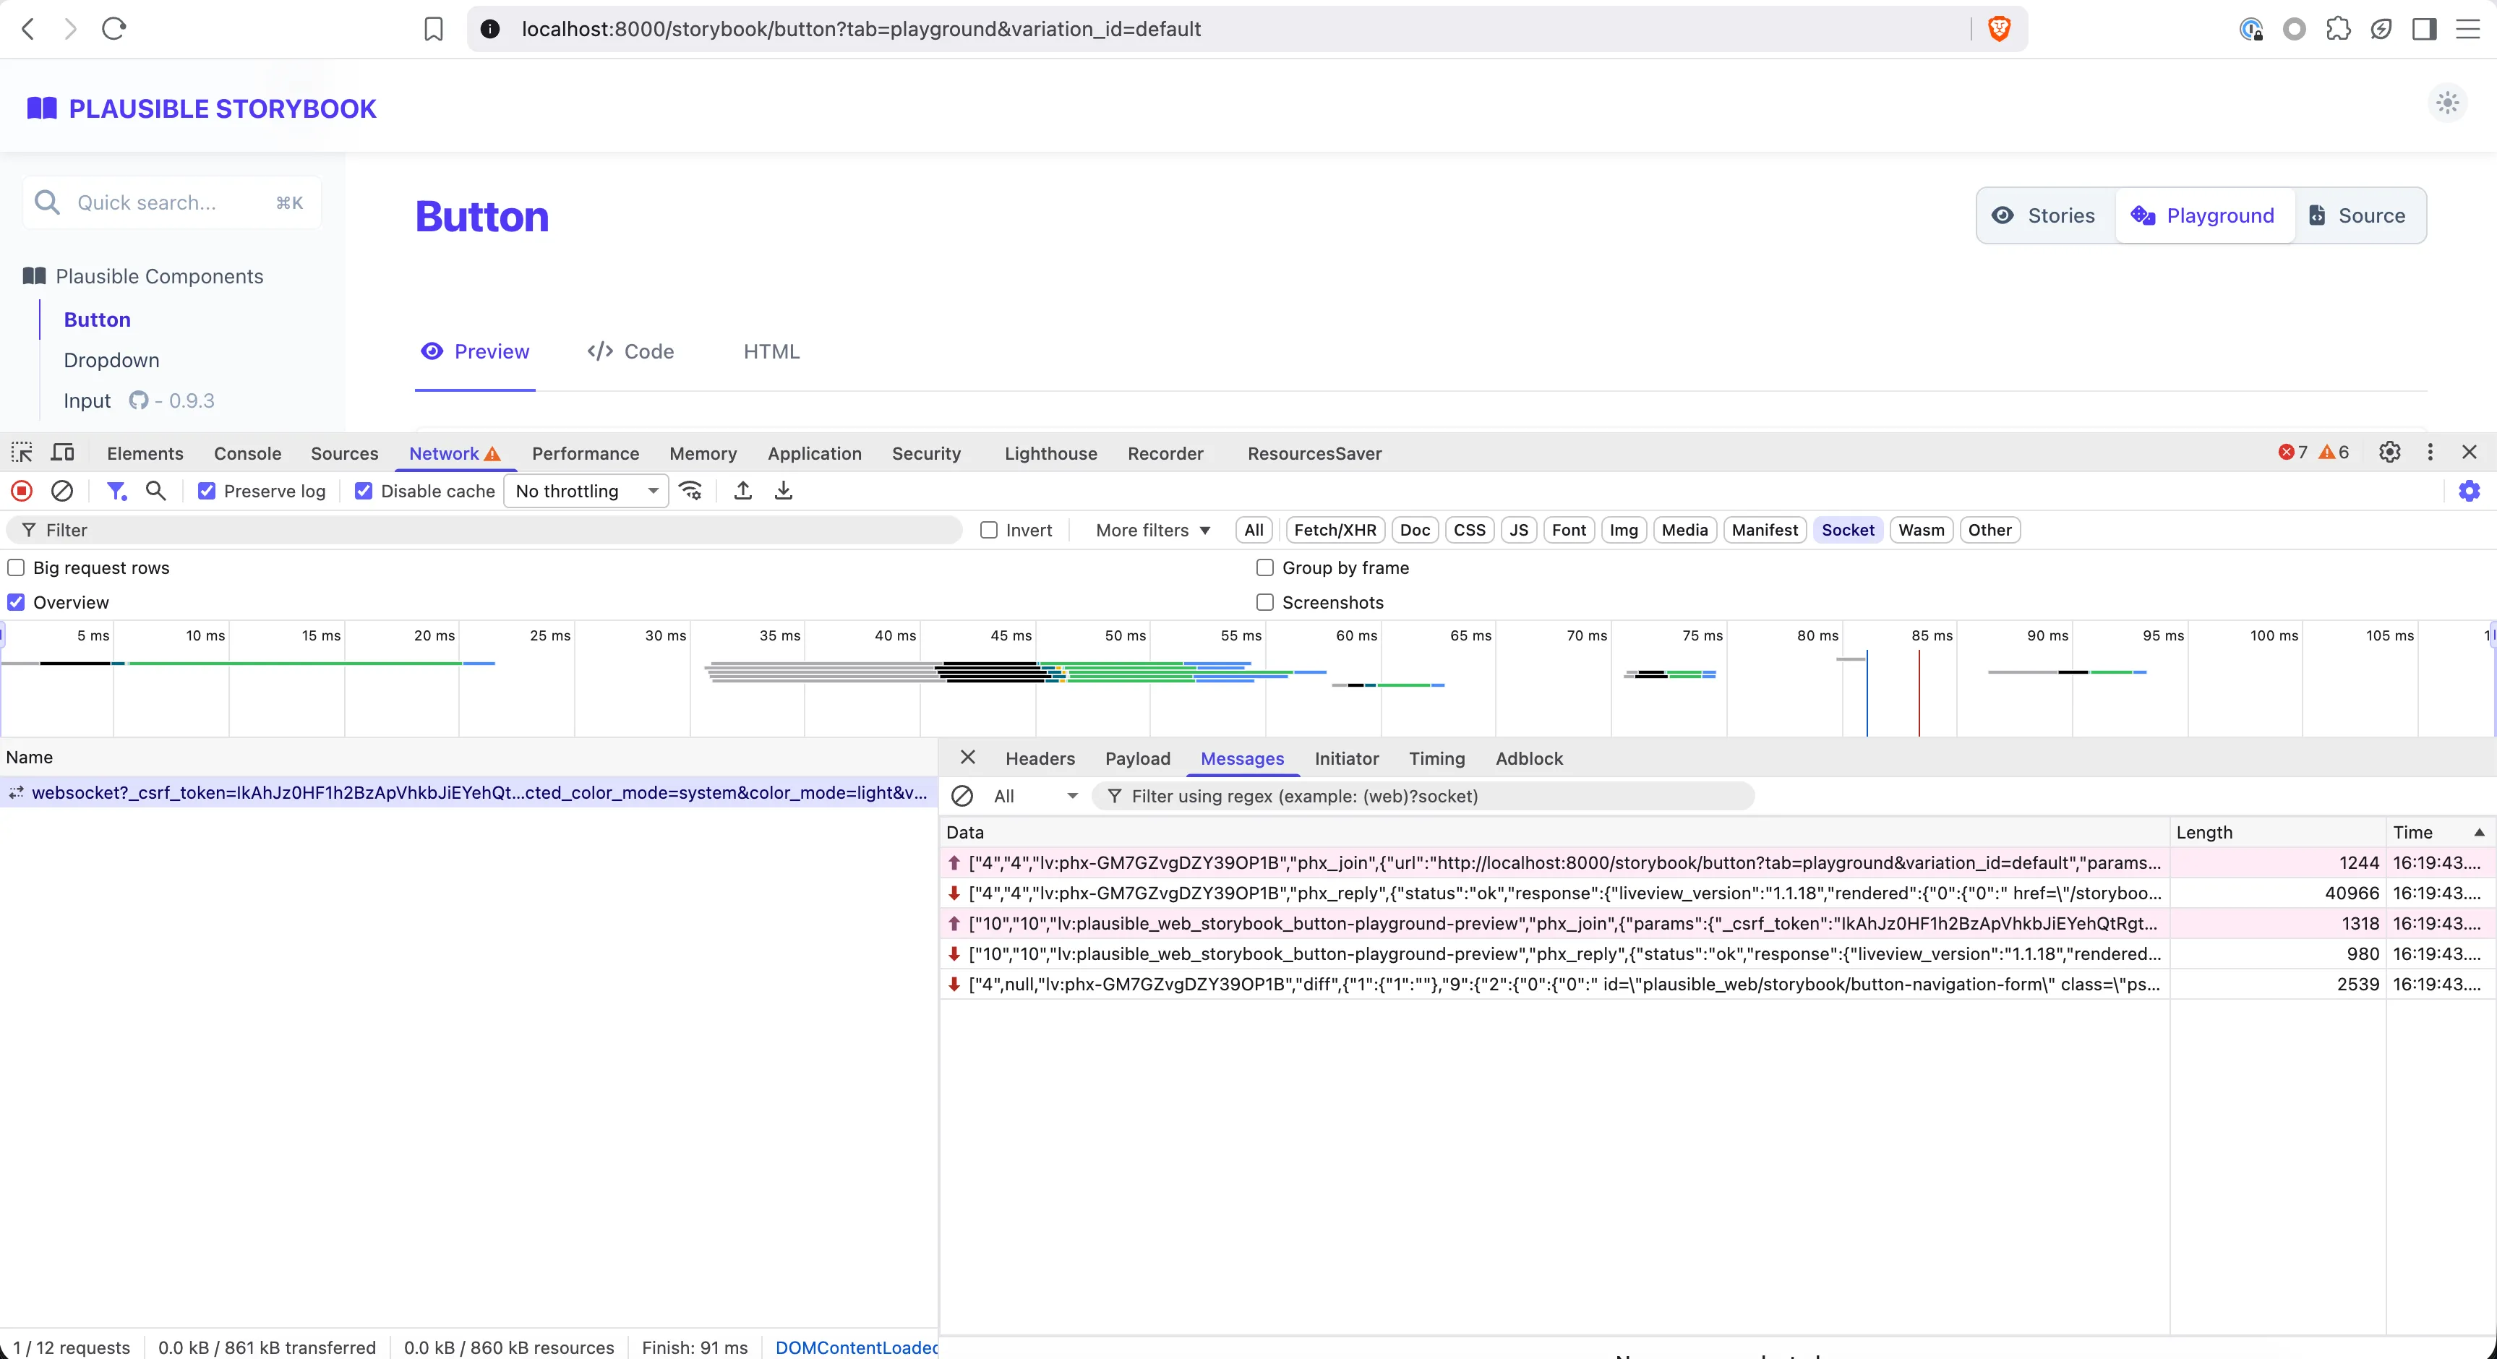Open browser hamburger menu
Image resolution: width=2497 pixels, height=1359 pixels.
point(2468,29)
